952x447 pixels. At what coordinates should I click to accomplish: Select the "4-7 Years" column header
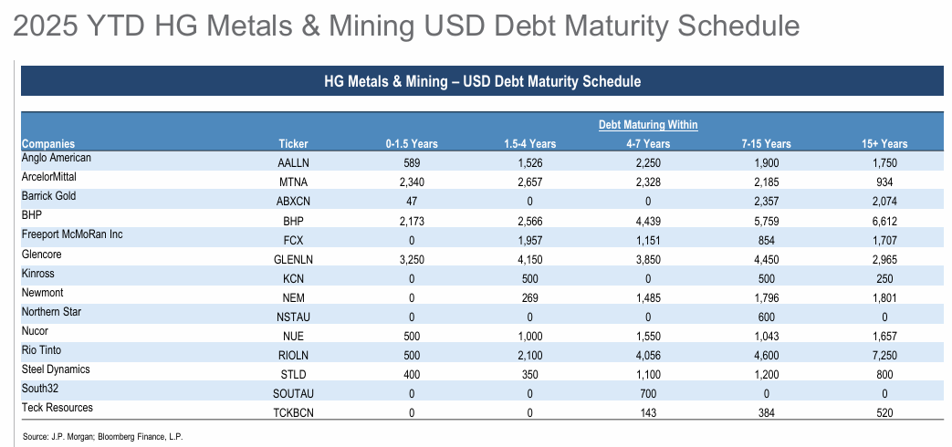tap(648, 143)
